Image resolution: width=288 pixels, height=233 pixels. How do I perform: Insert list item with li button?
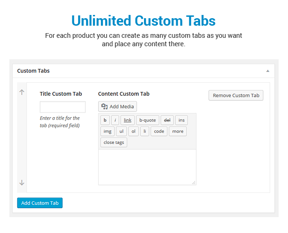(x=145, y=131)
